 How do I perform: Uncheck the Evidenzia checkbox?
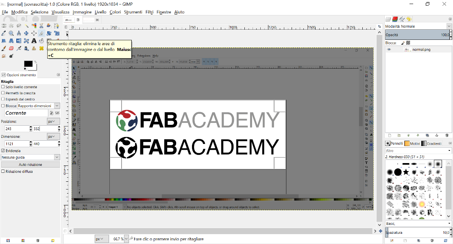tap(3, 150)
